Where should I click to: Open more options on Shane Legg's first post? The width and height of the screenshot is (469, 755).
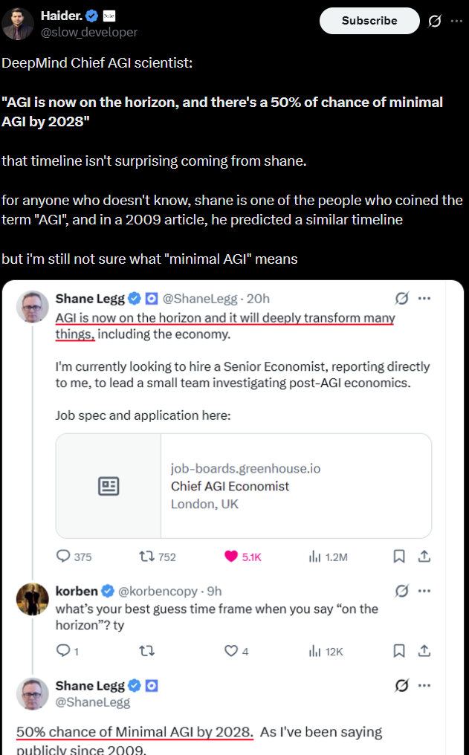pos(424,299)
